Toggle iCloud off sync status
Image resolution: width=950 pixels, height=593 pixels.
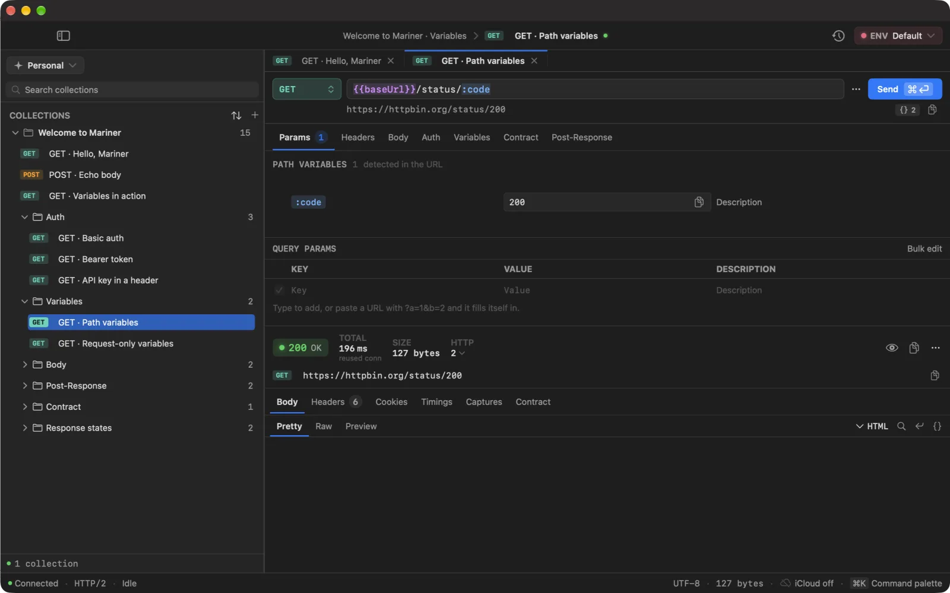click(807, 583)
